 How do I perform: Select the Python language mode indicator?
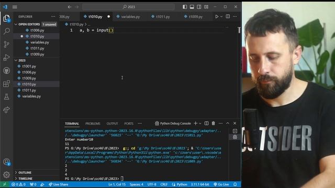pos(182,184)
